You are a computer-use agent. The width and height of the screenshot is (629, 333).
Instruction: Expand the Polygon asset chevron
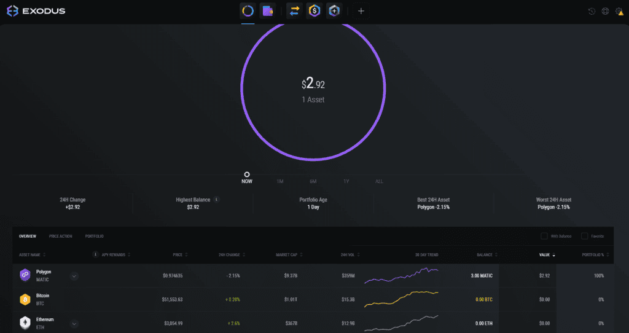point(74,276)
